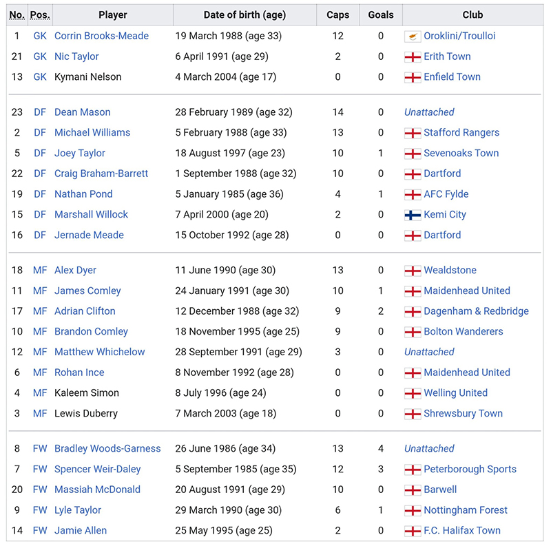551x546 pixels.
Task: Click the GK position link for Kymani Nelson
Action: 40,77
